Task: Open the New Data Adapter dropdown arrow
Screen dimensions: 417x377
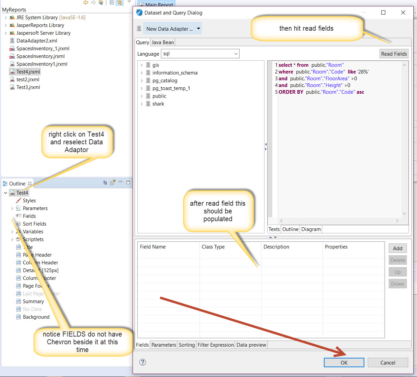Action: pos(199,29)
